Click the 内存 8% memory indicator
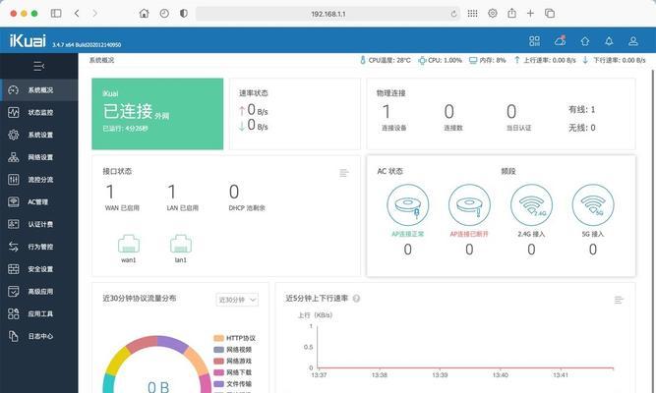656x393 pixels. click(x=488, y=60)
